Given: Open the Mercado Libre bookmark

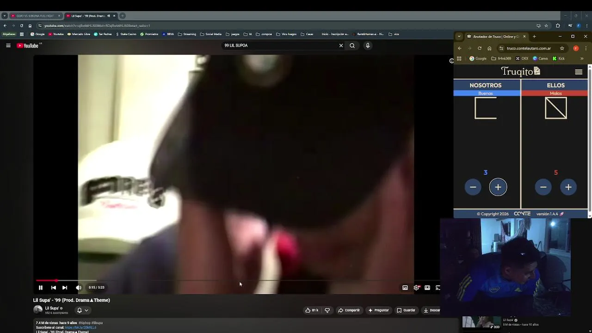Looking at the screenshot, I should pyautogui.click(x=79, y=34).
